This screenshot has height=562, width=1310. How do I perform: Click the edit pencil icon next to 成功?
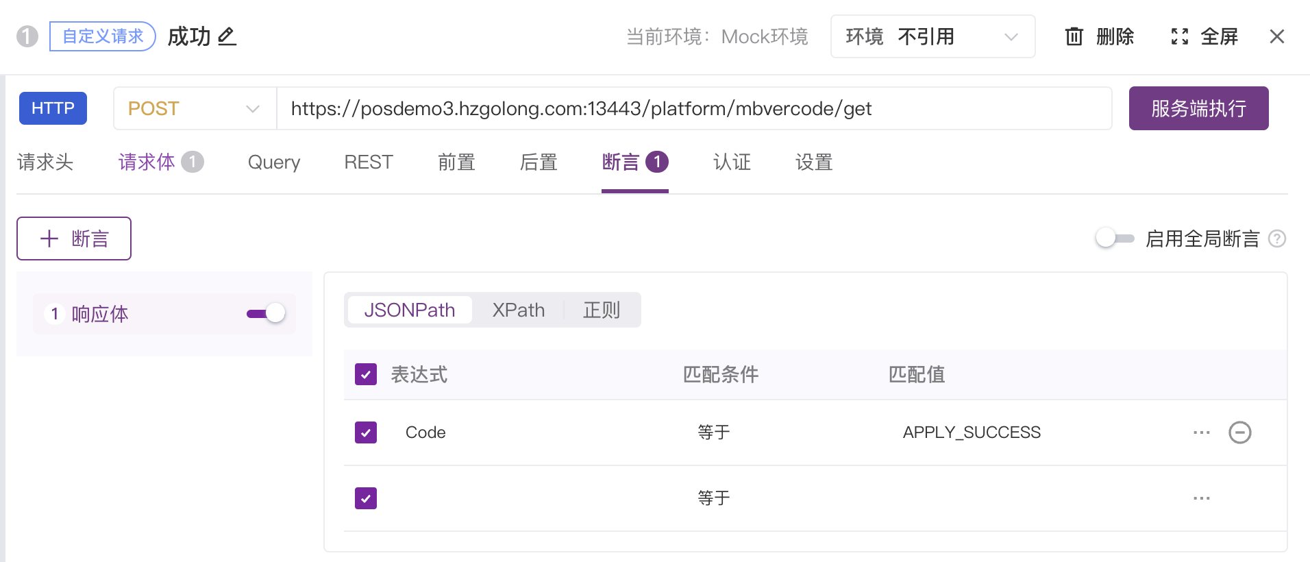pyautogui.click(x=227, y=36)
